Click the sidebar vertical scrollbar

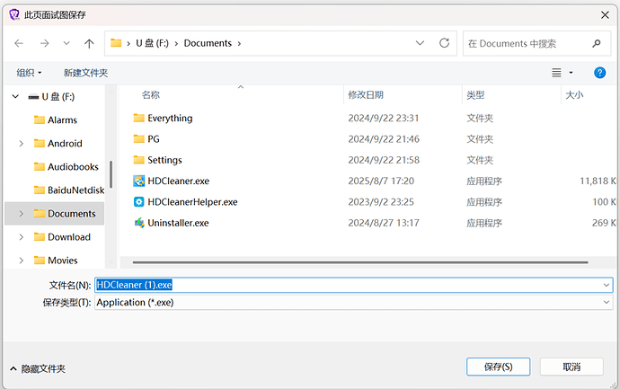pos(111,174)
